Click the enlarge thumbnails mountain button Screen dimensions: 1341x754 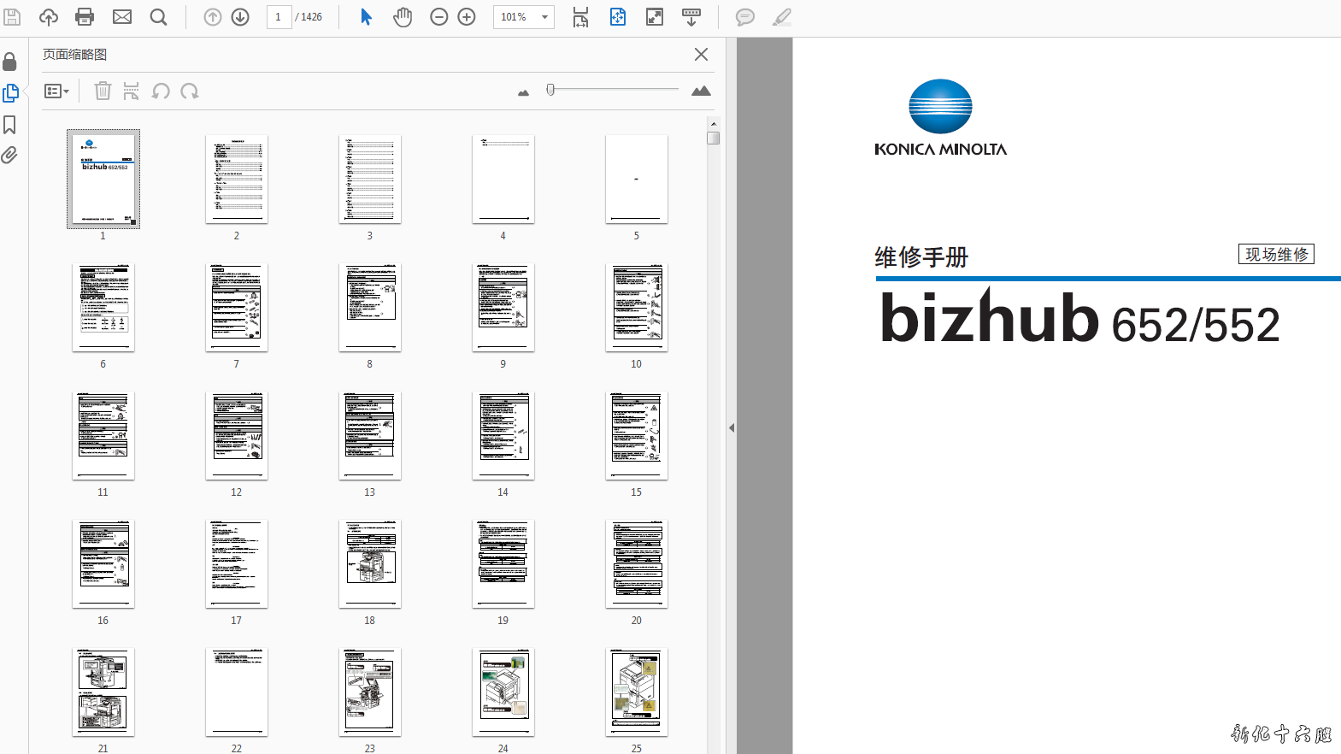701,91
